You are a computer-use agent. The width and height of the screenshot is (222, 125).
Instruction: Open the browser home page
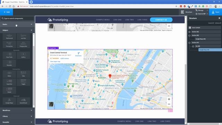click(14, 6)
